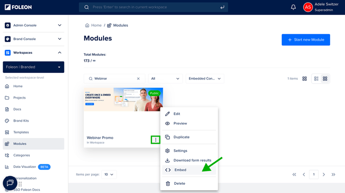
Task: Click the Delete trash icon in the context menu
Action: coord(168,184)
